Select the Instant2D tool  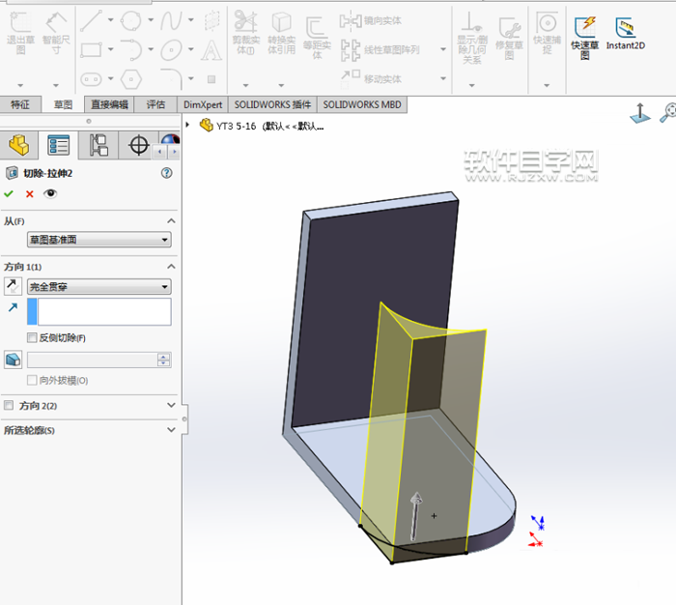point(626,33)
